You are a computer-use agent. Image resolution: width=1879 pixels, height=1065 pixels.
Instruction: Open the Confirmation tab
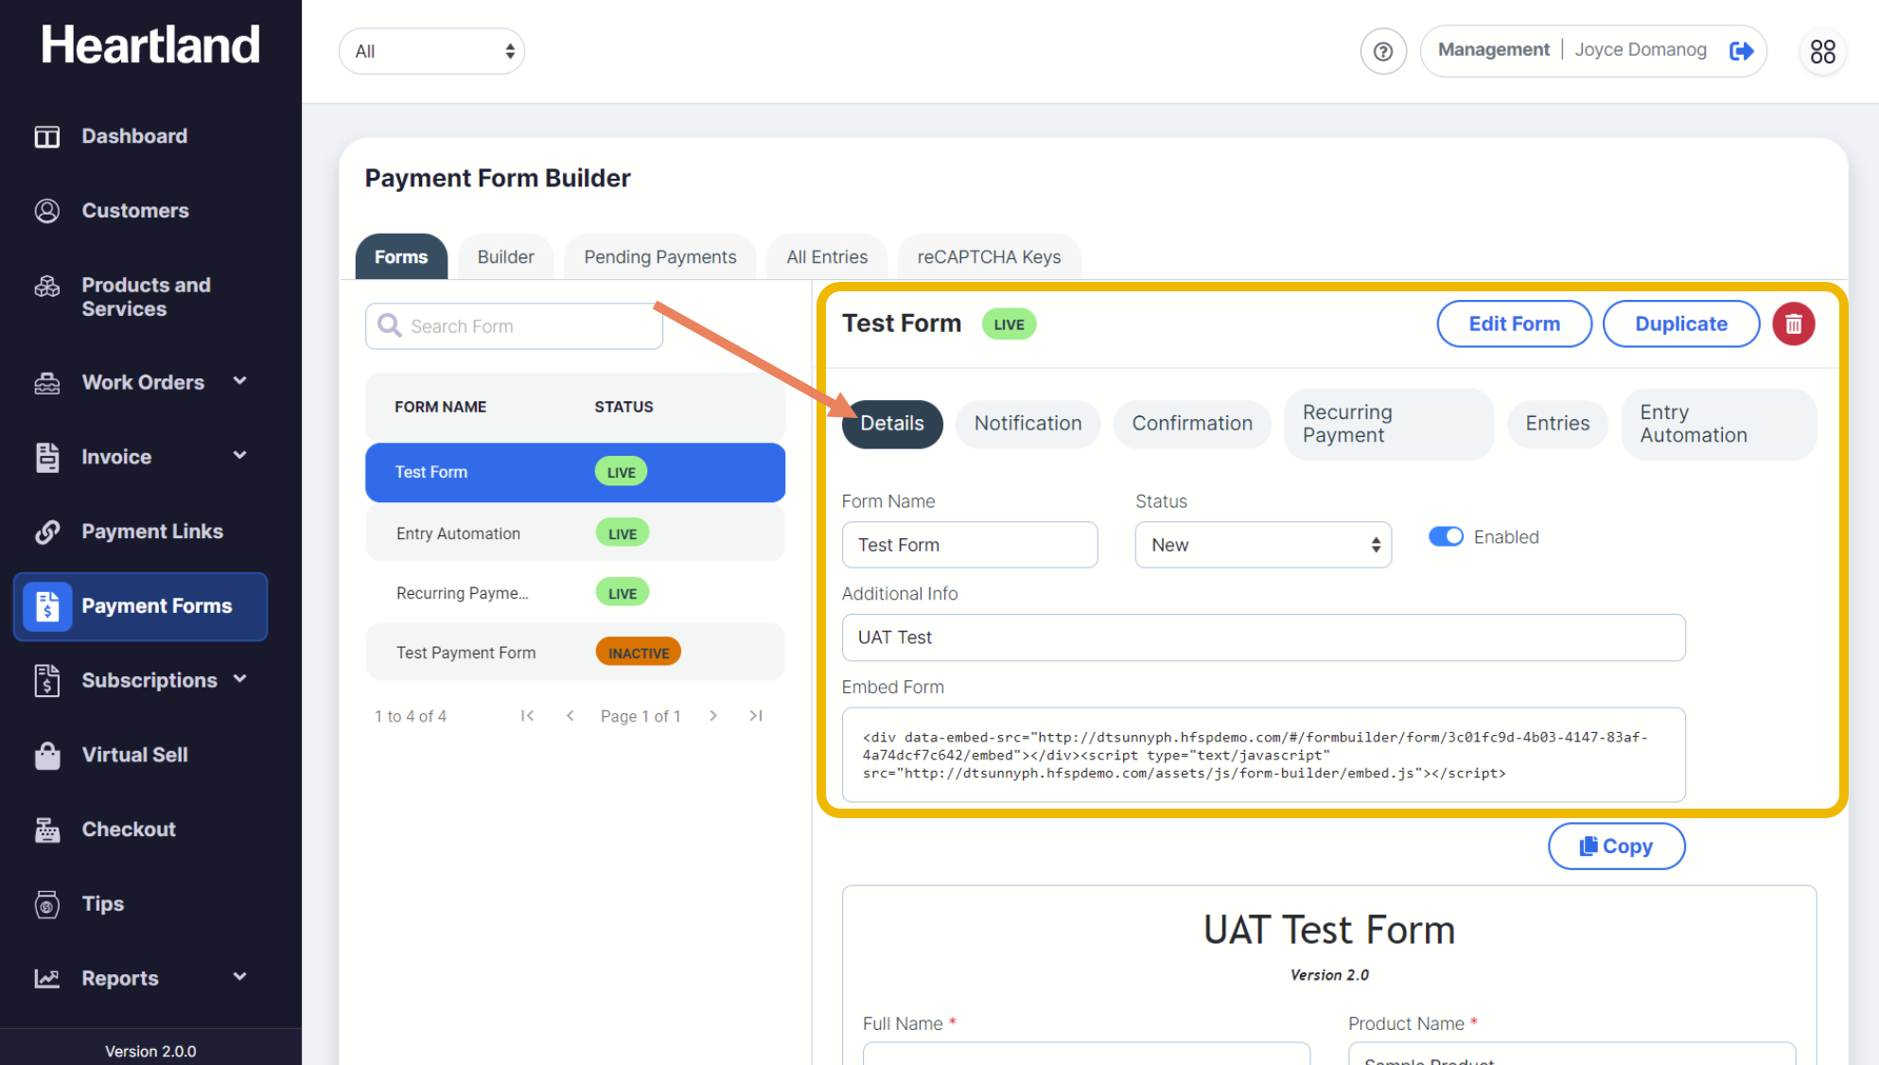[x=1192, y=424]
